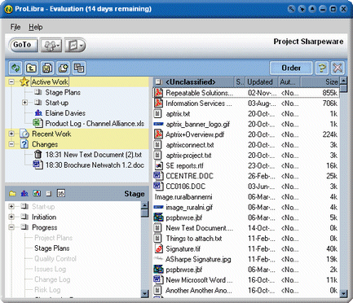This screenshot has height=303, width=353.
Task: Select the Active Work star icon
Action: [24, 81]
